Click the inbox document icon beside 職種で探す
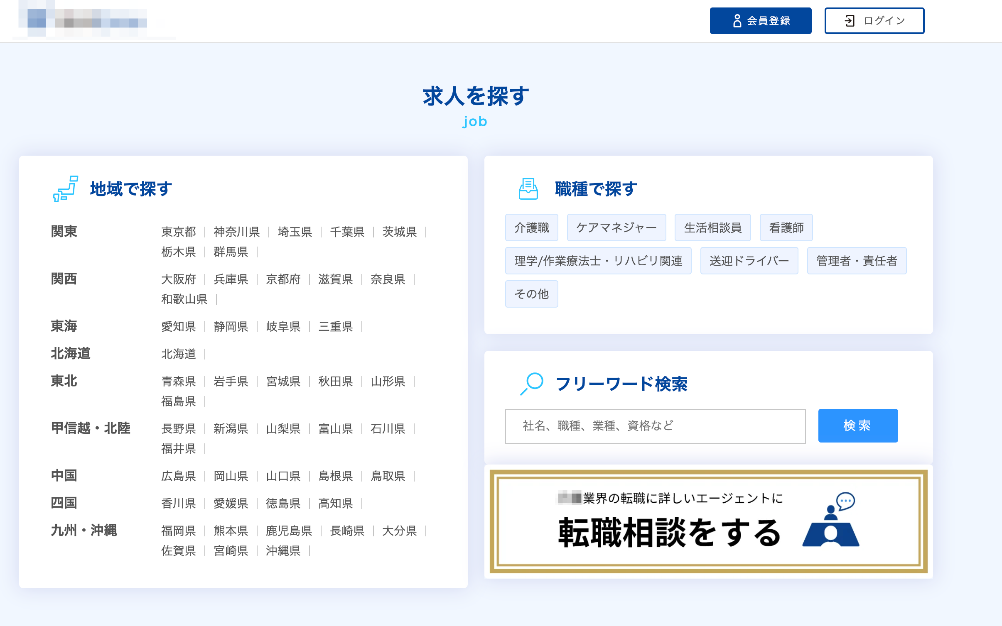This screenshot has width=1002, height=626. pyautogui.click(x=528, y=189)
